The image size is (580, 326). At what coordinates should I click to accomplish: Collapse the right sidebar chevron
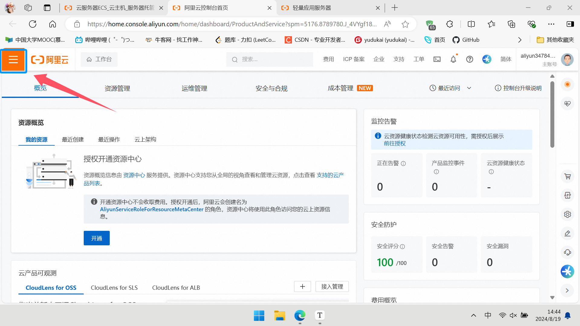[567, 290]
